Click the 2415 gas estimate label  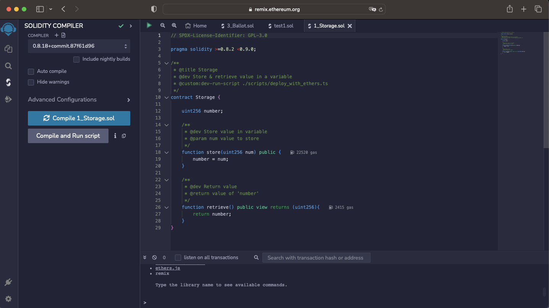(x=341, y=207)
